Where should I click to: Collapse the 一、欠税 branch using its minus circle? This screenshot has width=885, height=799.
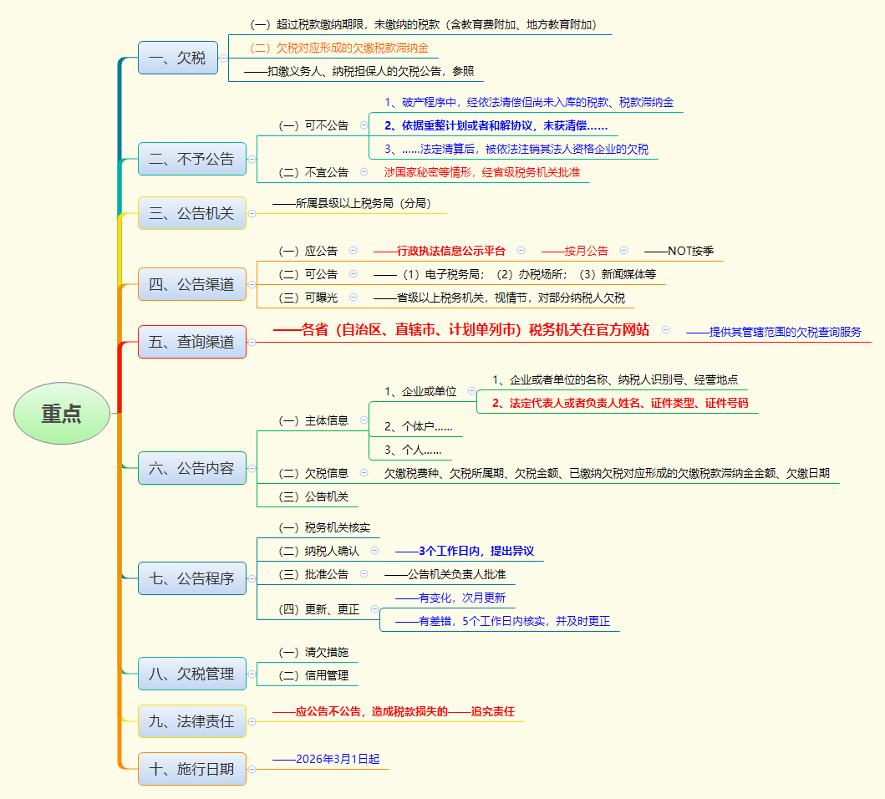(223, 59)
